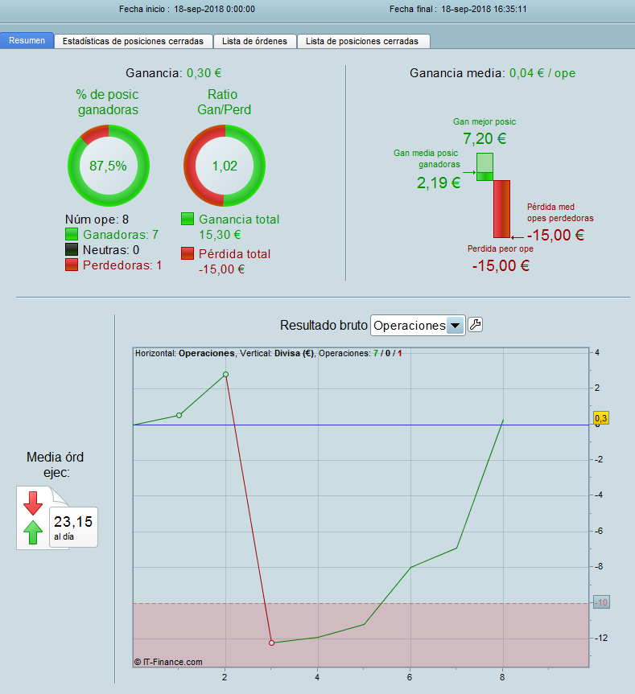Select the Resumen tab
This screenshot has height=694, width=635.
pyautogui.click(x=27, y=40)
